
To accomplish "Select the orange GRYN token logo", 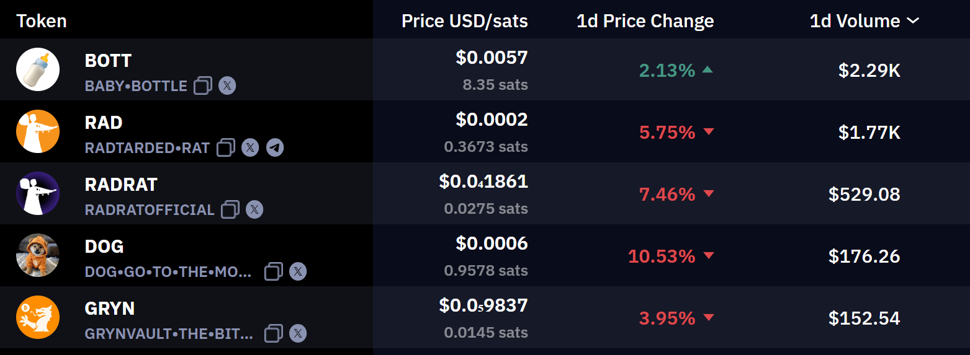I will click(x=38, y=317).
